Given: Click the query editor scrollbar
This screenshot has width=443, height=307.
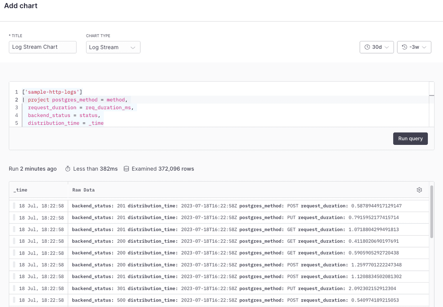Looking at the screenshot, I should point(431,96).
